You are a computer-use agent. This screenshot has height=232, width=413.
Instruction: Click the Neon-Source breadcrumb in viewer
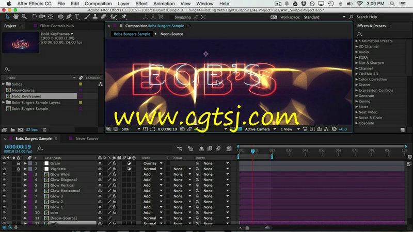pyautogui.click(x=171, y=34)
